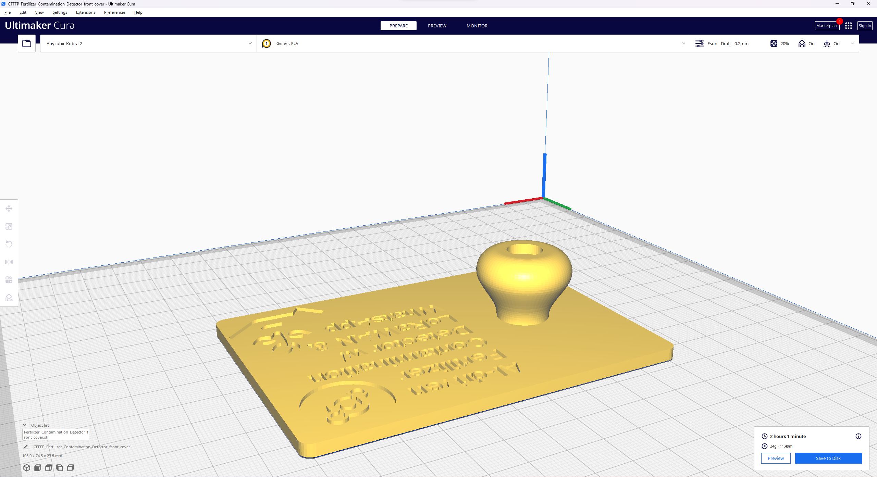This screenshot has width=877, height=477.
Task: Edit job name with pencil icon
Action: [25, 447]
